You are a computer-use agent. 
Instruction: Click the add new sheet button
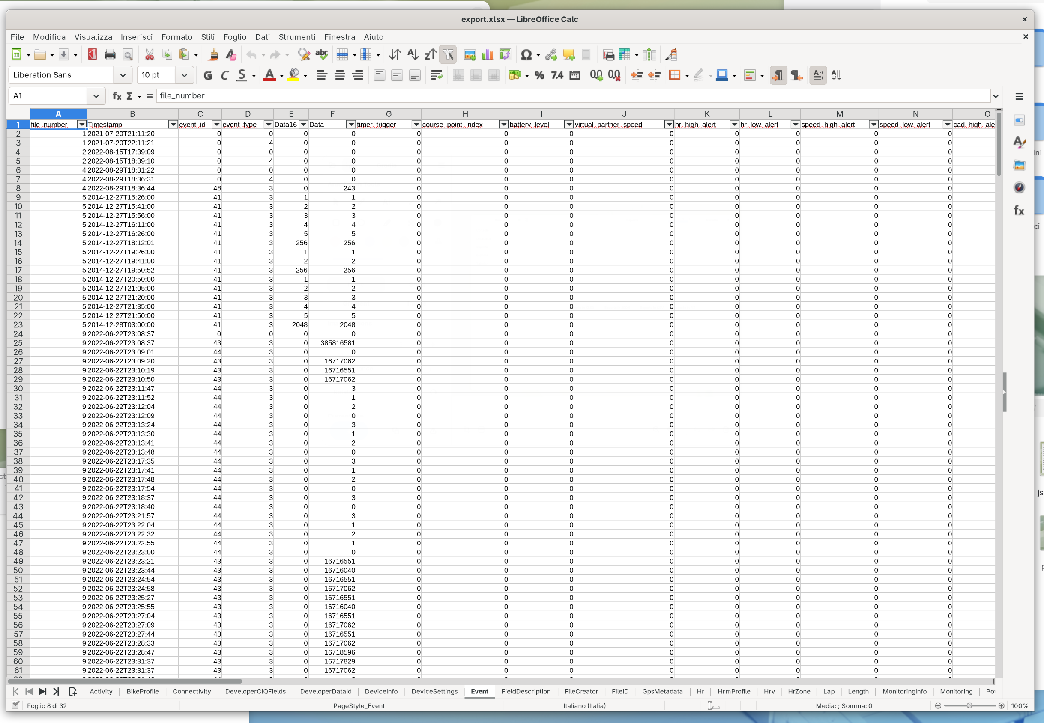click(72, 692)
